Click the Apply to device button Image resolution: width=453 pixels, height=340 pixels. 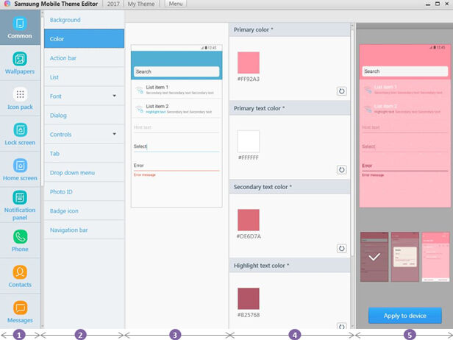[x=404, y=316]
